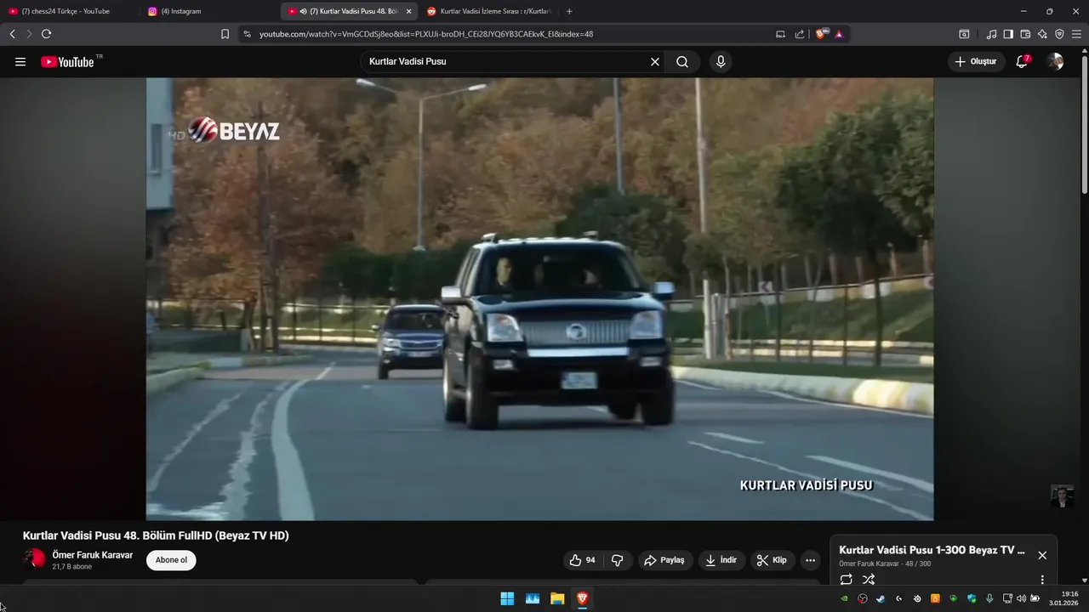The image size is (1089, 612).
Task: Open the Ömer Faruk Karavar channel avatar
Action: pos(35,558)
